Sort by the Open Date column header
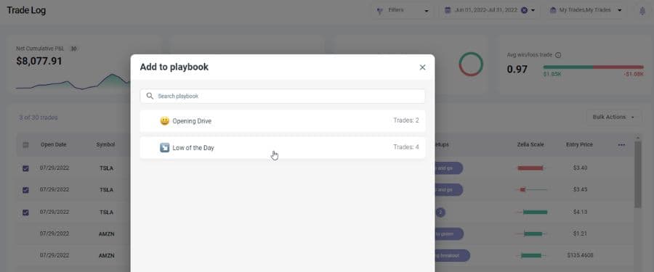Viewport: 654px width, 272px height. tap(53, 145)
